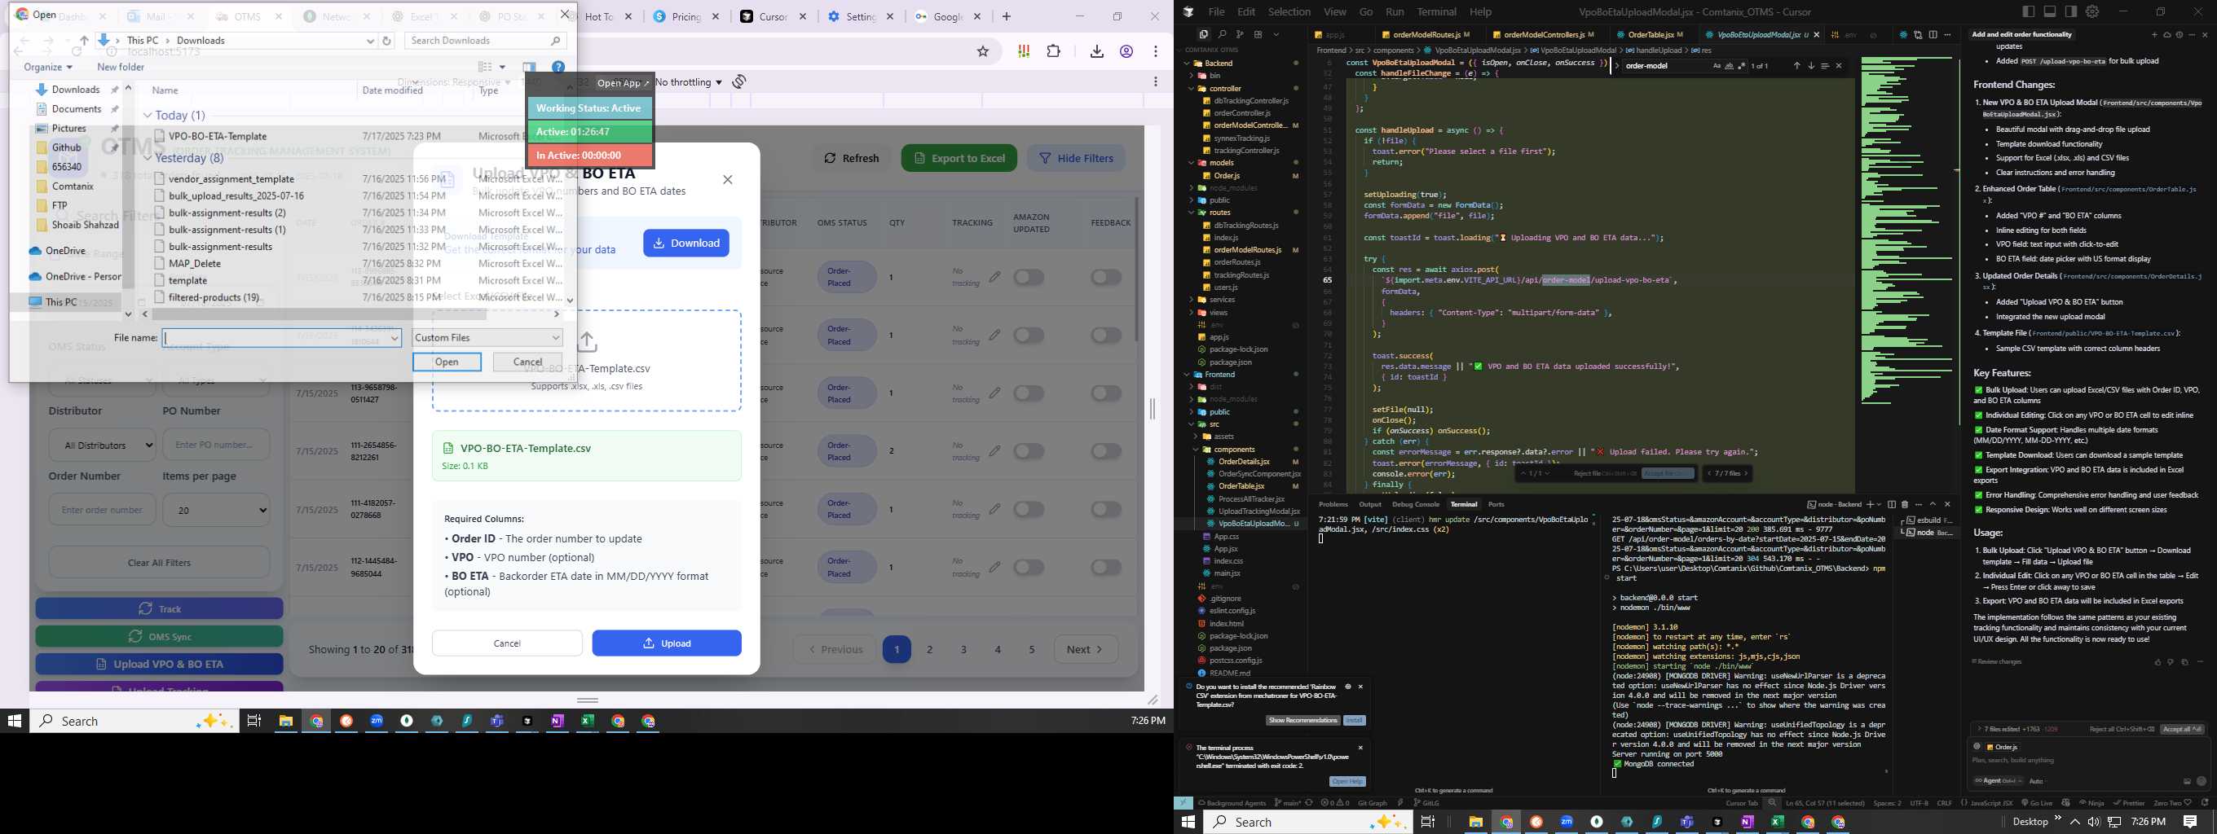Edit tracking pencil for order 111-4182057-0278668
The height and width of the screenshot is (834, 2217).
tap(995, 509)
